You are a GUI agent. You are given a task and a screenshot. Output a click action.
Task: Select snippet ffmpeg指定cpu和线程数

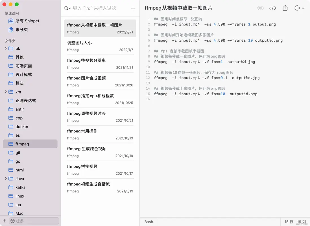(100, 99)
